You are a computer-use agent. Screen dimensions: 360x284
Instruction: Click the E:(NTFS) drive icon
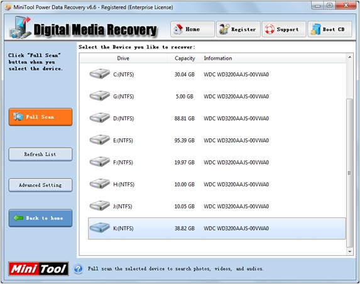click(100, 140)
